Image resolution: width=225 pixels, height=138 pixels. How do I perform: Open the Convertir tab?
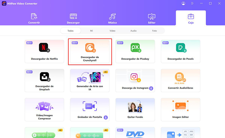(x=34, y=18)
